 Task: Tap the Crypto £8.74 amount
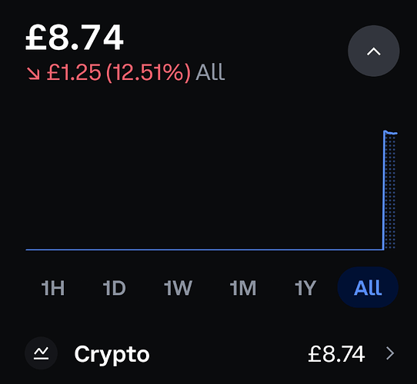336,354
